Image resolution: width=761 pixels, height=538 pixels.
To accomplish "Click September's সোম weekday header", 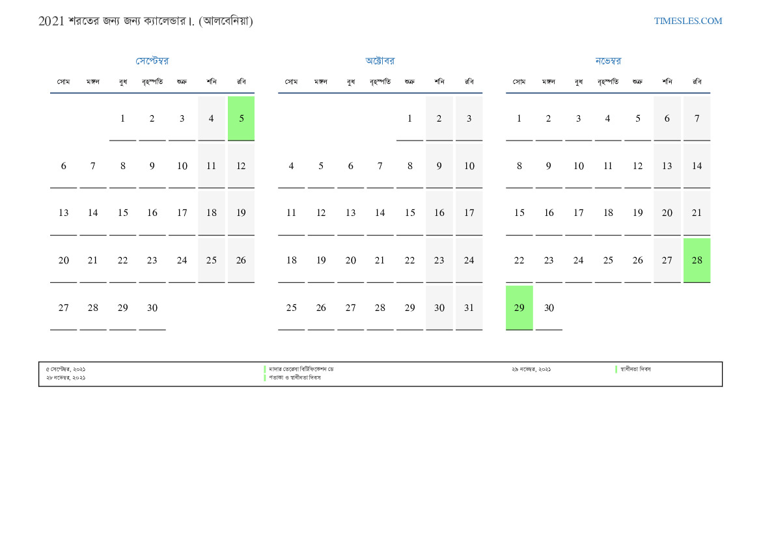I will (64, 81).
